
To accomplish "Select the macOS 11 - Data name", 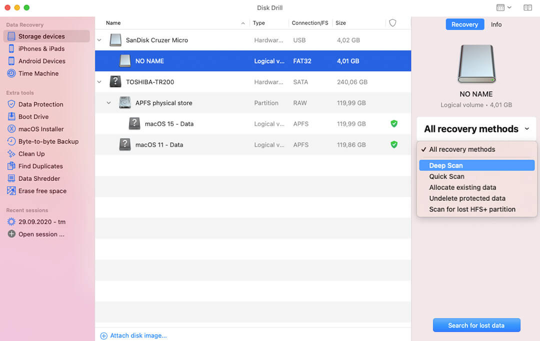I will pos(159,144).
